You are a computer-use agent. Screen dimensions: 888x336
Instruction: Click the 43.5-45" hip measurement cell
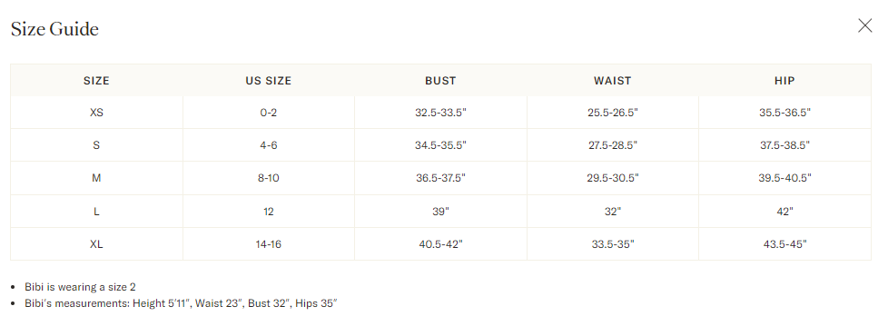(784, 244)
